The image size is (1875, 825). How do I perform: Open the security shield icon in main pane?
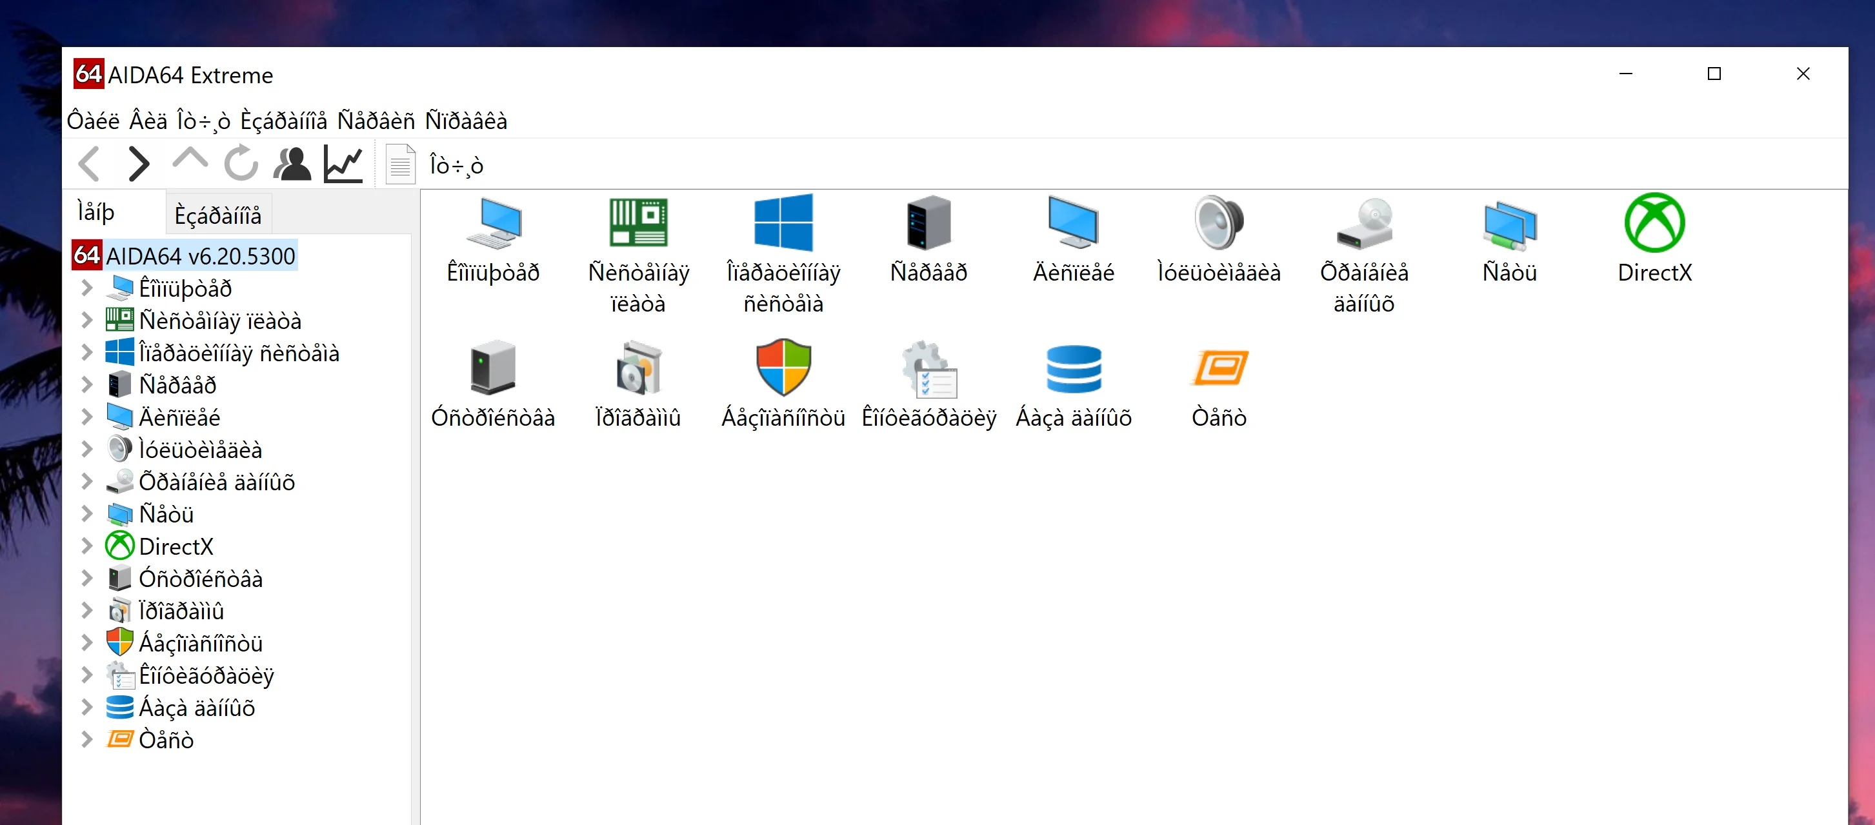[x=783, y=368]
